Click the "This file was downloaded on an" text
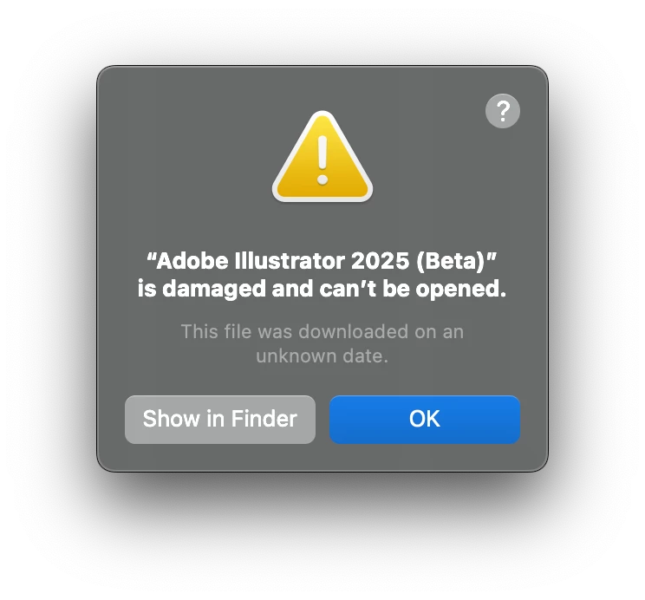 tap(322, 332)
